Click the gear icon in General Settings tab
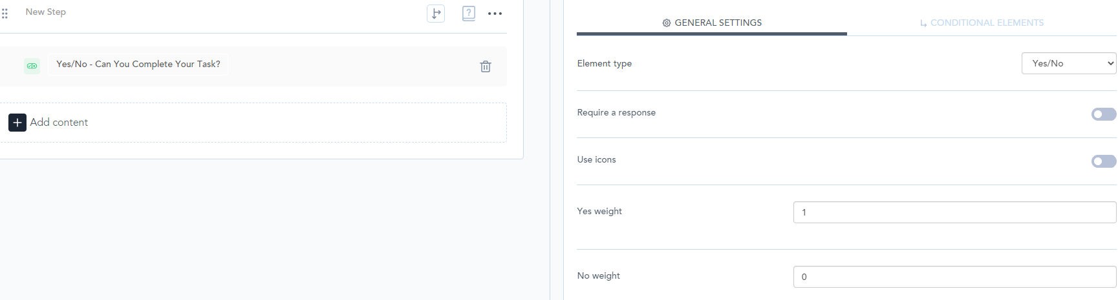 666,23
